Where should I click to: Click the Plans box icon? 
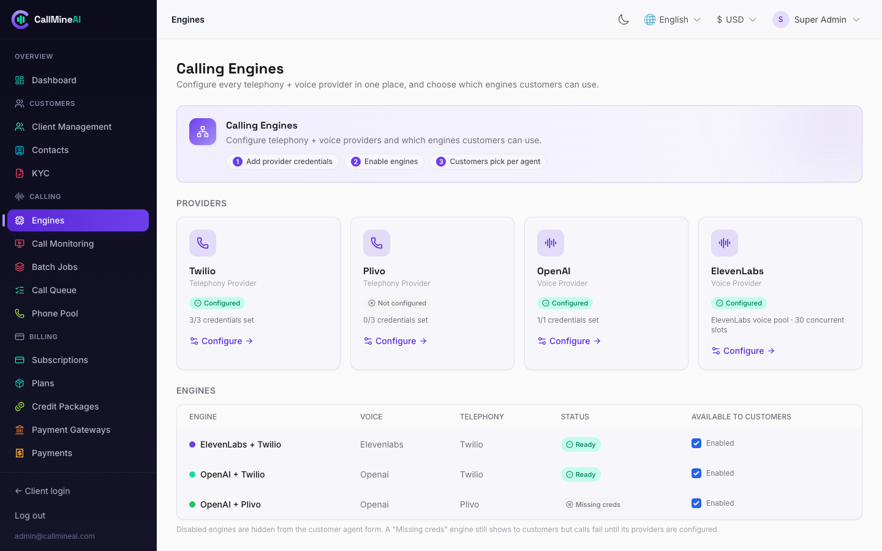click(20, 383)
